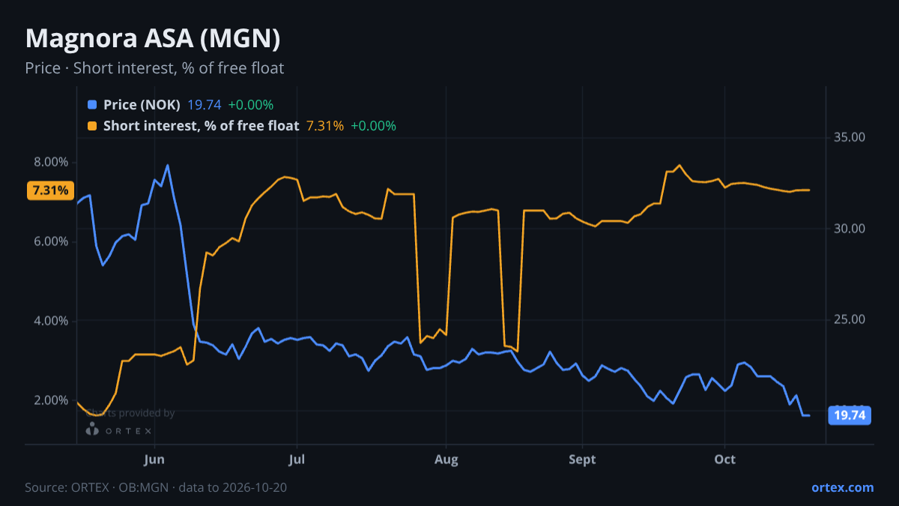899x506 pixels.
Task: Click the blue 19.74 price badge
Action: (x=849, y=415)
